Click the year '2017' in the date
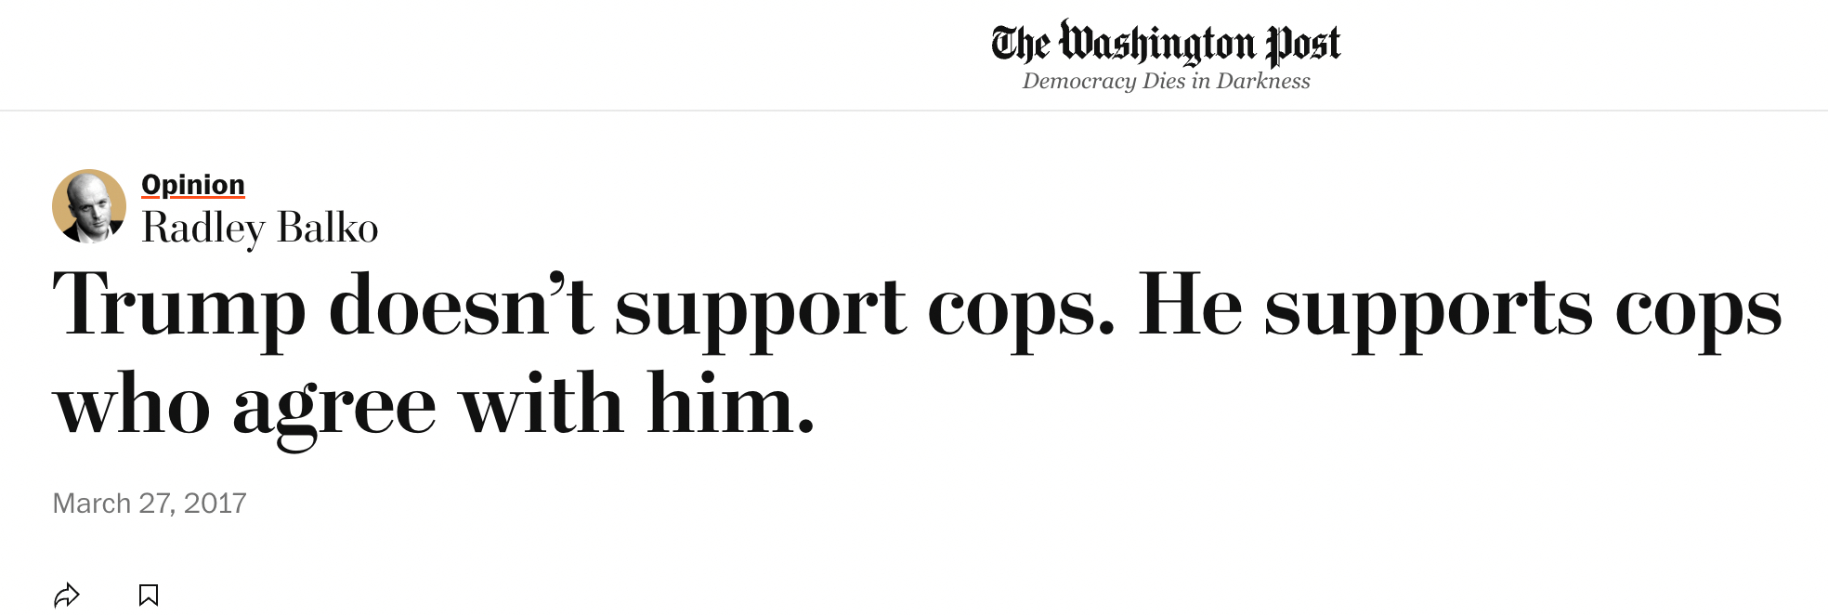 point(215,504)
